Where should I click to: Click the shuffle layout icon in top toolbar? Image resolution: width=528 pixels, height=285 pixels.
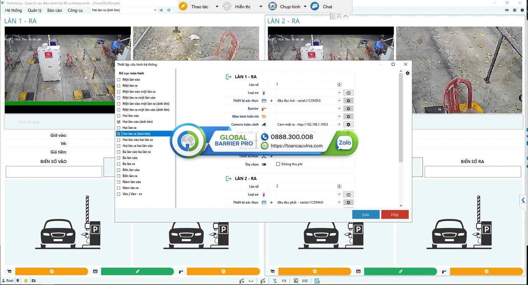(161, 10)
